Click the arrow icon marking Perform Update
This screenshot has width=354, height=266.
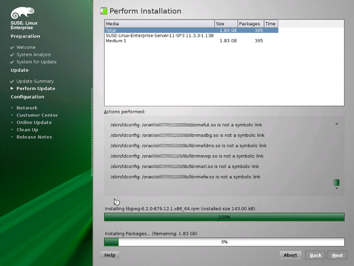point(12,88)
